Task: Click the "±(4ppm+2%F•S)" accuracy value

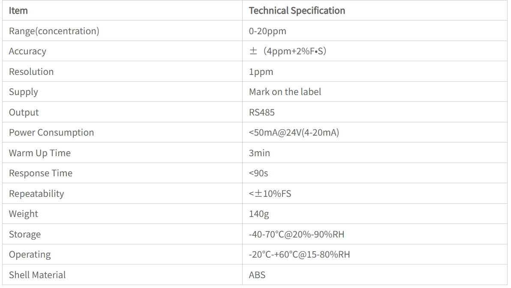Action: coord(288,51)
